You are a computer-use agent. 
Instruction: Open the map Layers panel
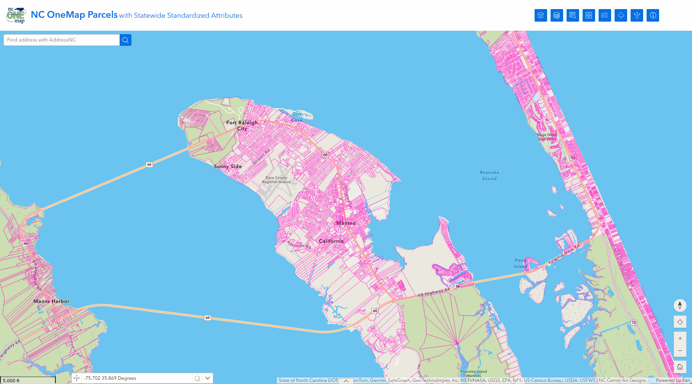541,16
